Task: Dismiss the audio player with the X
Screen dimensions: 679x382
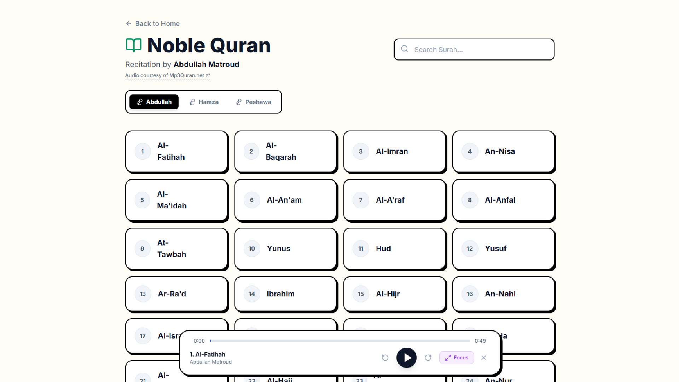Action: (x=483, y=358)
